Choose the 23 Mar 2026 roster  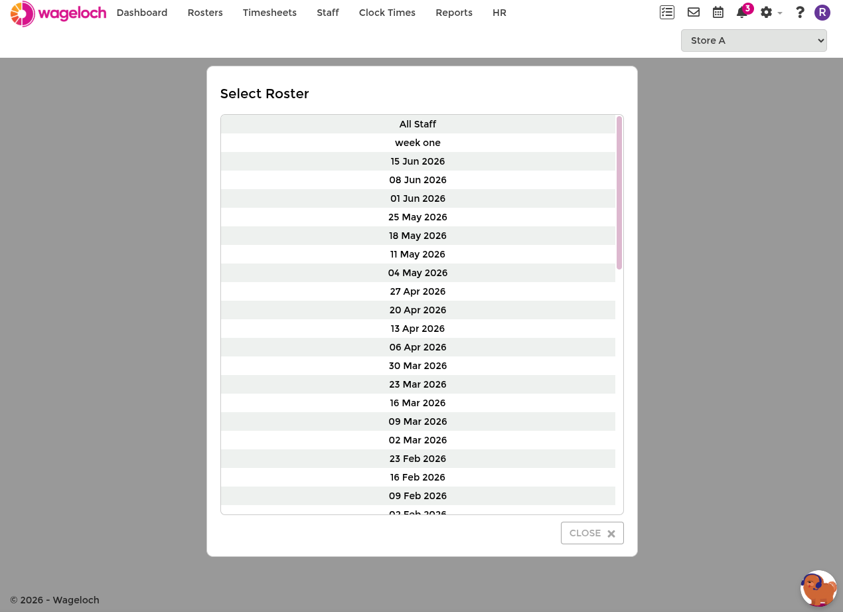click(418, 384)
